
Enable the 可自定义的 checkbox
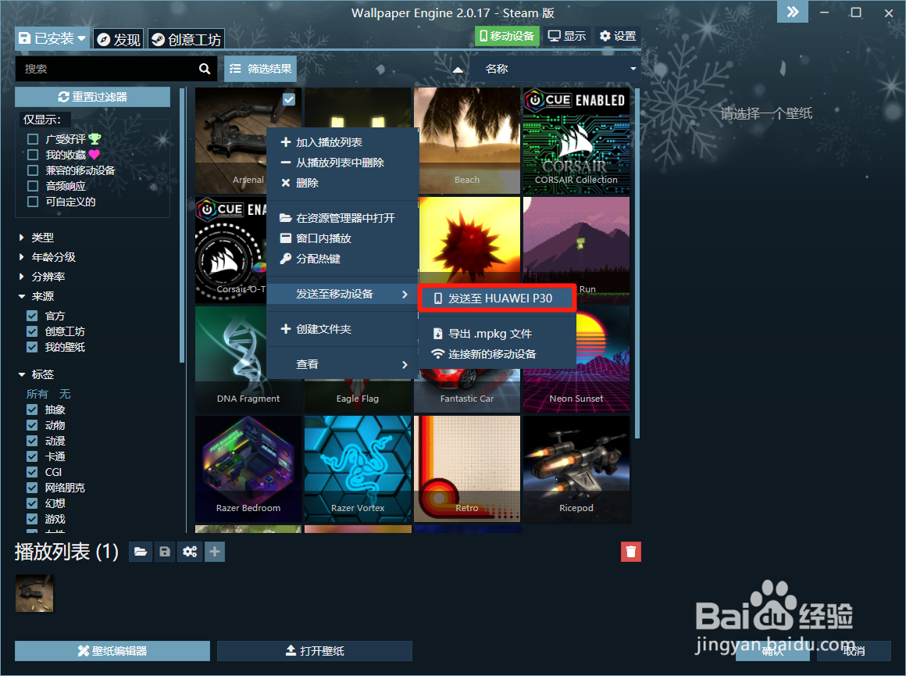click(33, 202)
